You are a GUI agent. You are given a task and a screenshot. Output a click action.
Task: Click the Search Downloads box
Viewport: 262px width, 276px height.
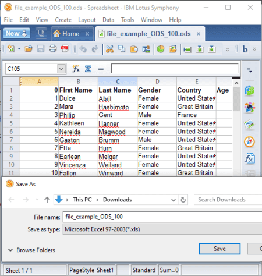228,200
